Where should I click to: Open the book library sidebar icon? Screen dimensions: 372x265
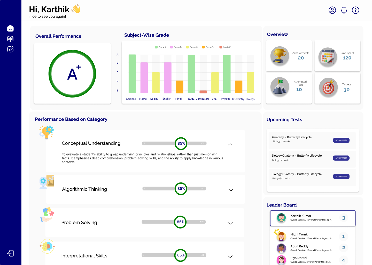point(10,39)
